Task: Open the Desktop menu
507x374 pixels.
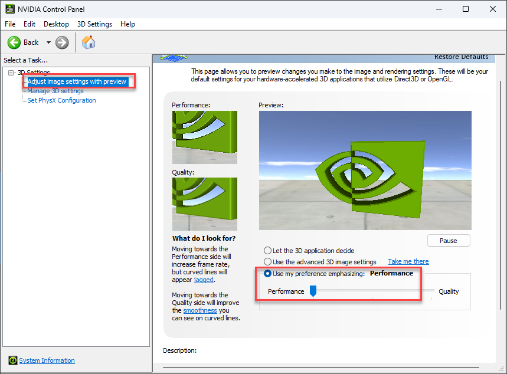Action: (x=56, y=24)
